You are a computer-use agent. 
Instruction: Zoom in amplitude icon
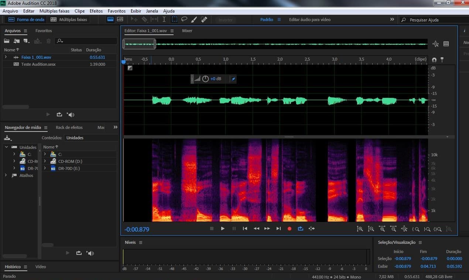pos(360,229)
